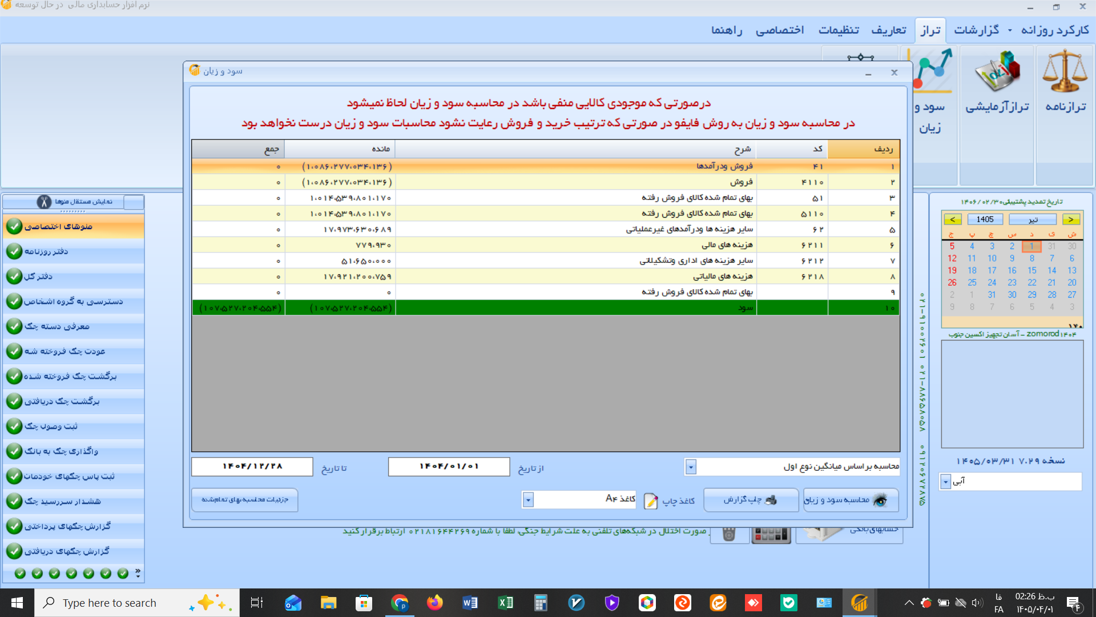Click the volume icon in the system tray
This screenshot has height=617, width=1096.
coord(977,603)
